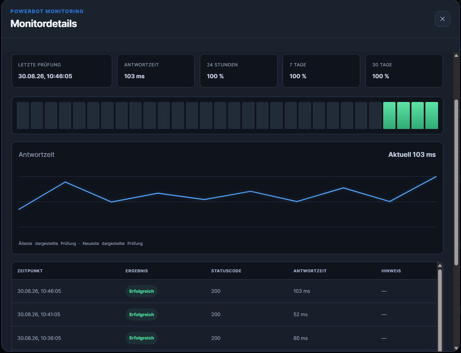The height and width of the screenshot is (353, 461).
Task: Click the Zeitpunkt column header
Action: [x=30, y=271]
